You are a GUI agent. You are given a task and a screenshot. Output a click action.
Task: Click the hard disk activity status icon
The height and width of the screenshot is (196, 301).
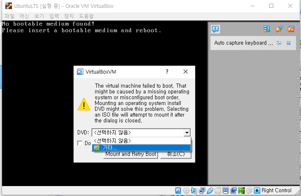pyautogui.click(x=178, y=191)
